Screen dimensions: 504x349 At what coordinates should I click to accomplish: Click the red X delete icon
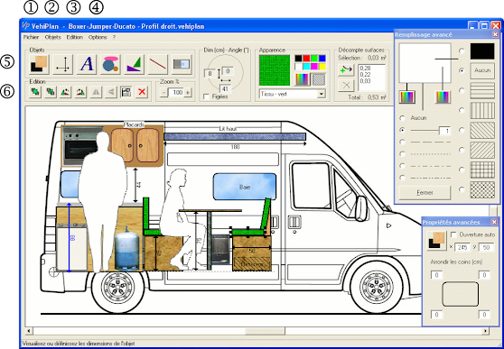[x=142, y=93]
